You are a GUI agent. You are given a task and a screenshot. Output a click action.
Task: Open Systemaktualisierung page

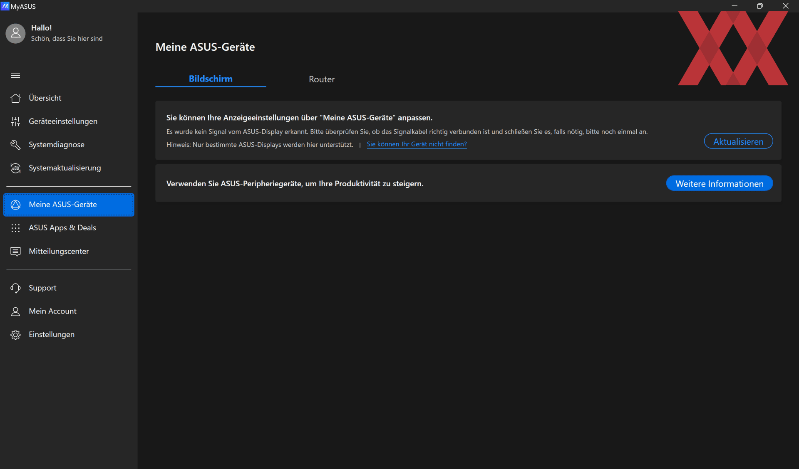[x=69, y=168]
